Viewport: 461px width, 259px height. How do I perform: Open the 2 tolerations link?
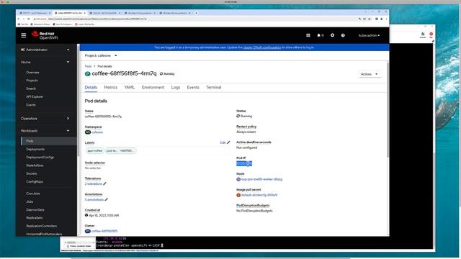click(x=93, y=184)
